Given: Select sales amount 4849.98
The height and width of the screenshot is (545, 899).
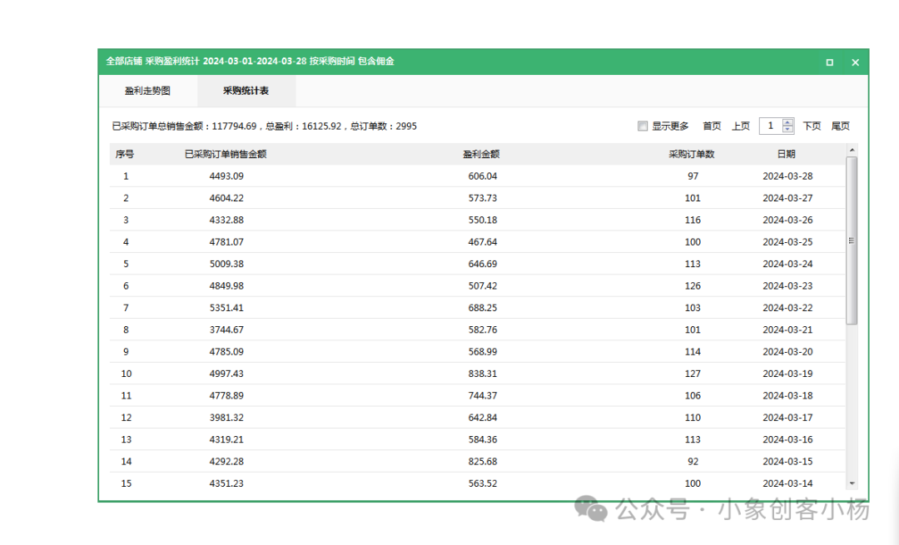Looking at the screenshot, I should click(226, 286).
